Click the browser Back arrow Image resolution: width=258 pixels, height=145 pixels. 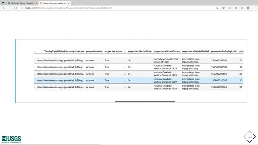pos(4,8)
